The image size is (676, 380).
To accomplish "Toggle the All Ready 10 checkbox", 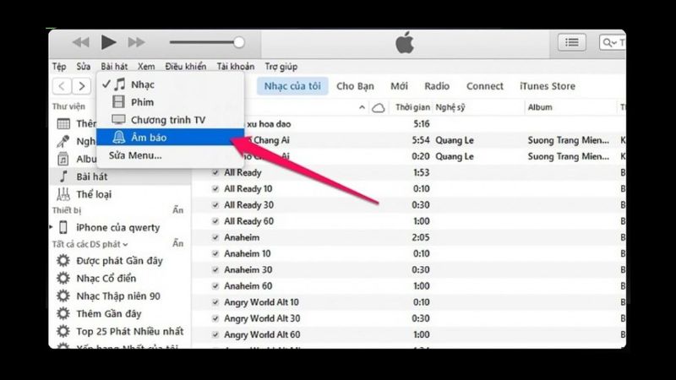I will pyautogui.click(x=216, y=189).
